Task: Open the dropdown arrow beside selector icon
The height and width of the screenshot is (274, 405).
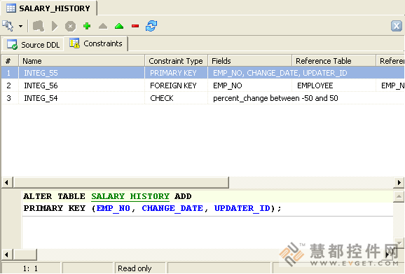Action: 20,26
